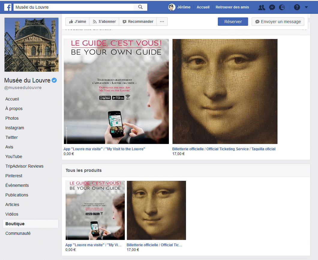Open TripAdvisor Reviews tab
Screen dimensions: 318x260
pyautogui.click(x=24, y=166)
